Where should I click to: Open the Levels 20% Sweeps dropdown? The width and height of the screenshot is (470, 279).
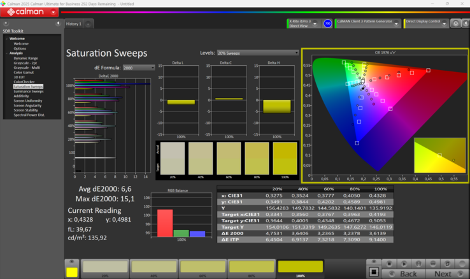tap(257, 54)
